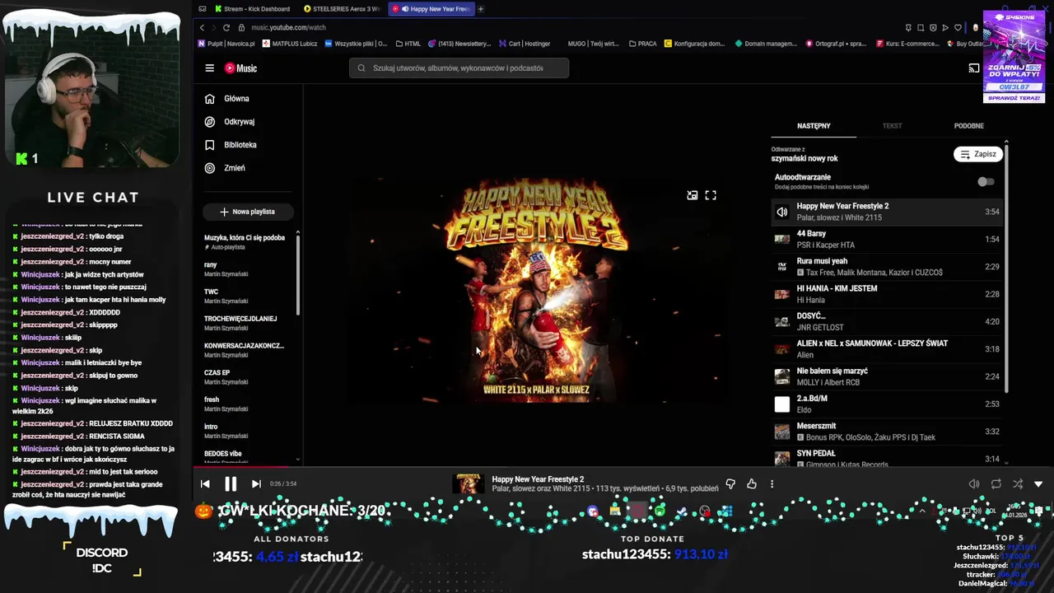Play ALIEN x NEL LEPSZY ŚWIAT track
The width and height of the screenshot is (1054, 593).
pyautogui.click(x=887, y=349)
